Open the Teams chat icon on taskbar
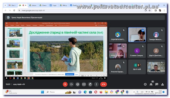Image resolution: width=170 pixels, height=98 pixels. tap(80, 92)
